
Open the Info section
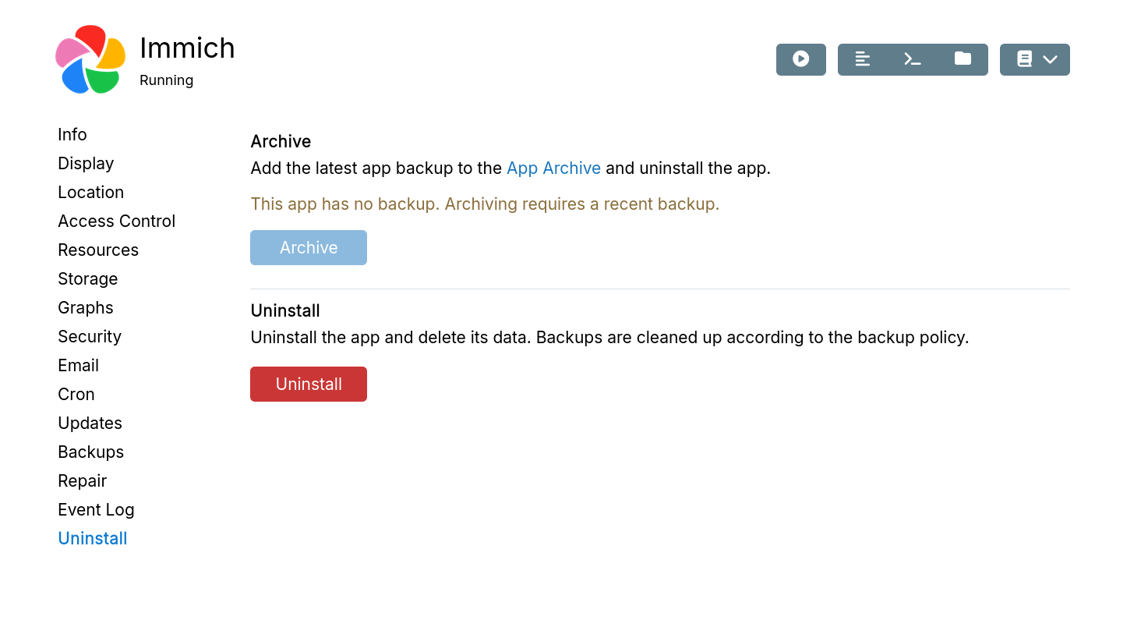point(72,134)
